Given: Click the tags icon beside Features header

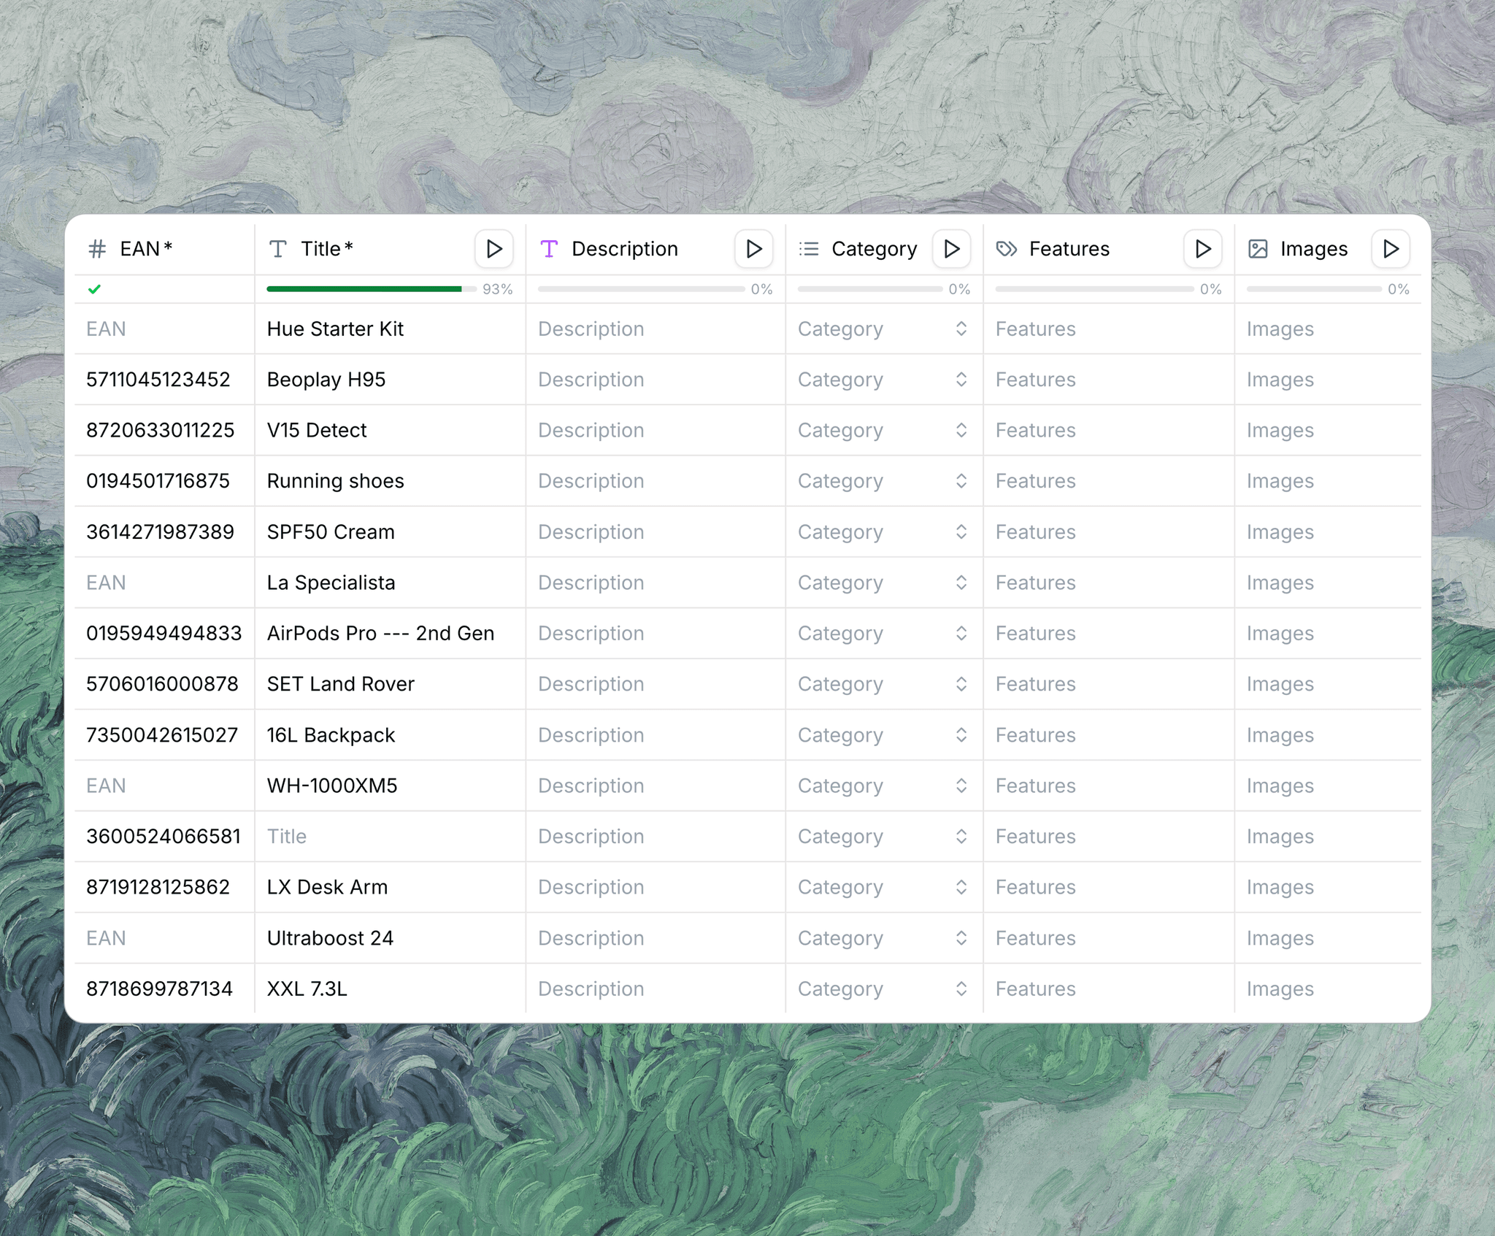Looking at the screenshot, I should (x=1007, y=249).
